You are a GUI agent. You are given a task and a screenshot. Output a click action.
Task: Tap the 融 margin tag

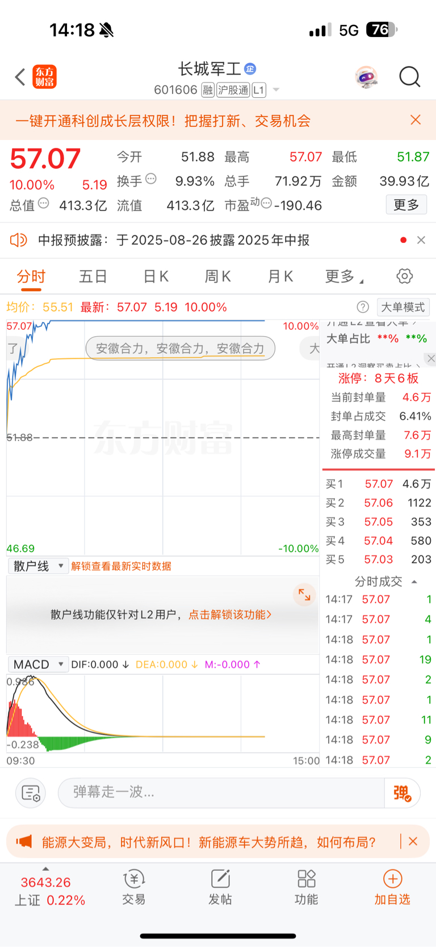point(208,90)
